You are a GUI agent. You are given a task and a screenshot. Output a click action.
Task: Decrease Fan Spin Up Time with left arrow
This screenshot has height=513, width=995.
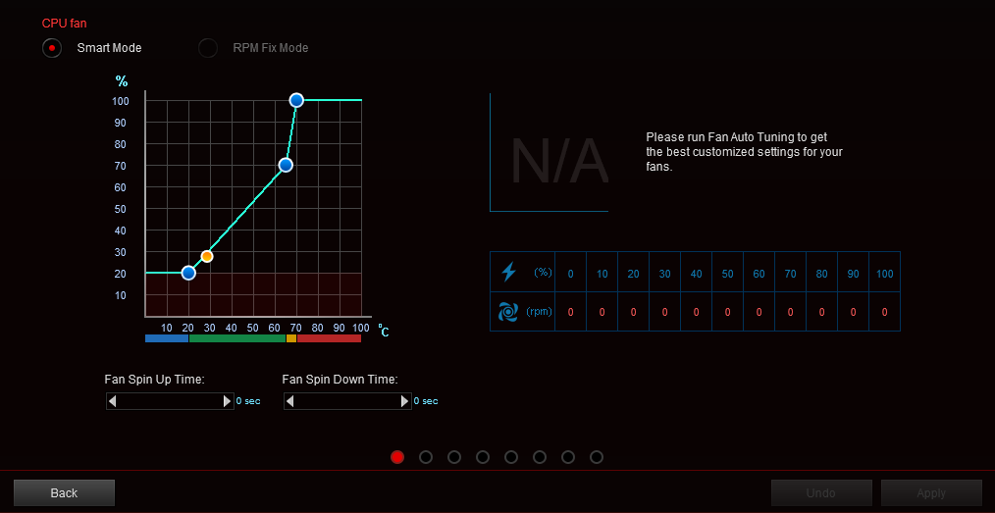click(x=112, y=401)
